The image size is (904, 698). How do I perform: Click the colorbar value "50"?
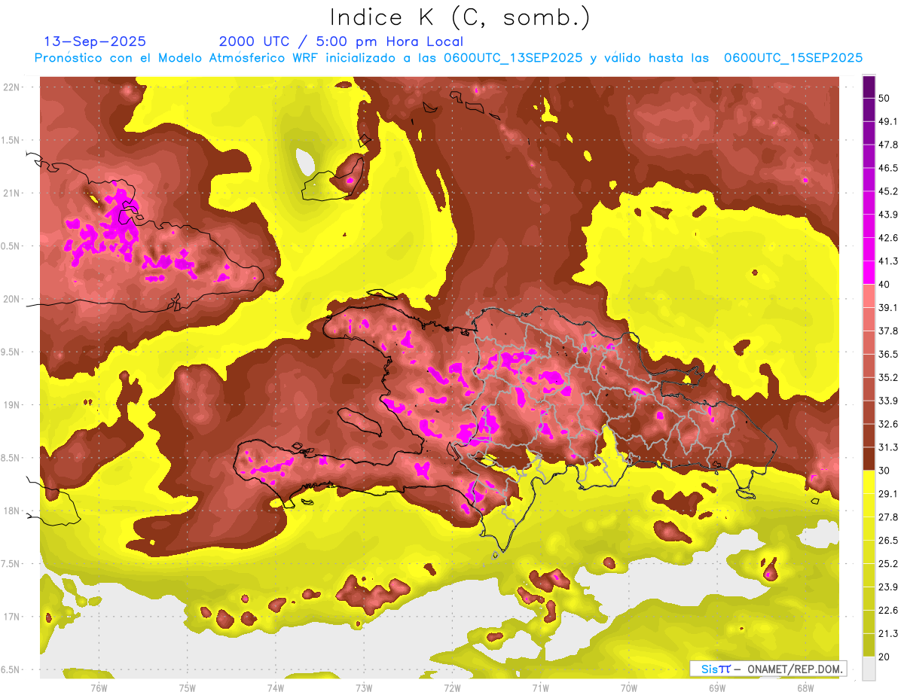884,98
